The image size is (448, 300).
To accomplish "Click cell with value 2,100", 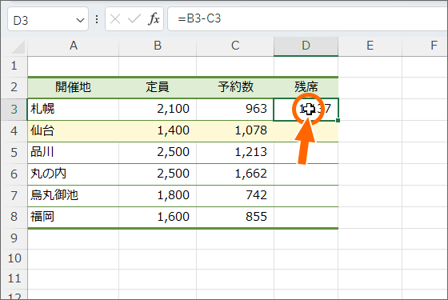I will tap(158, 109).
